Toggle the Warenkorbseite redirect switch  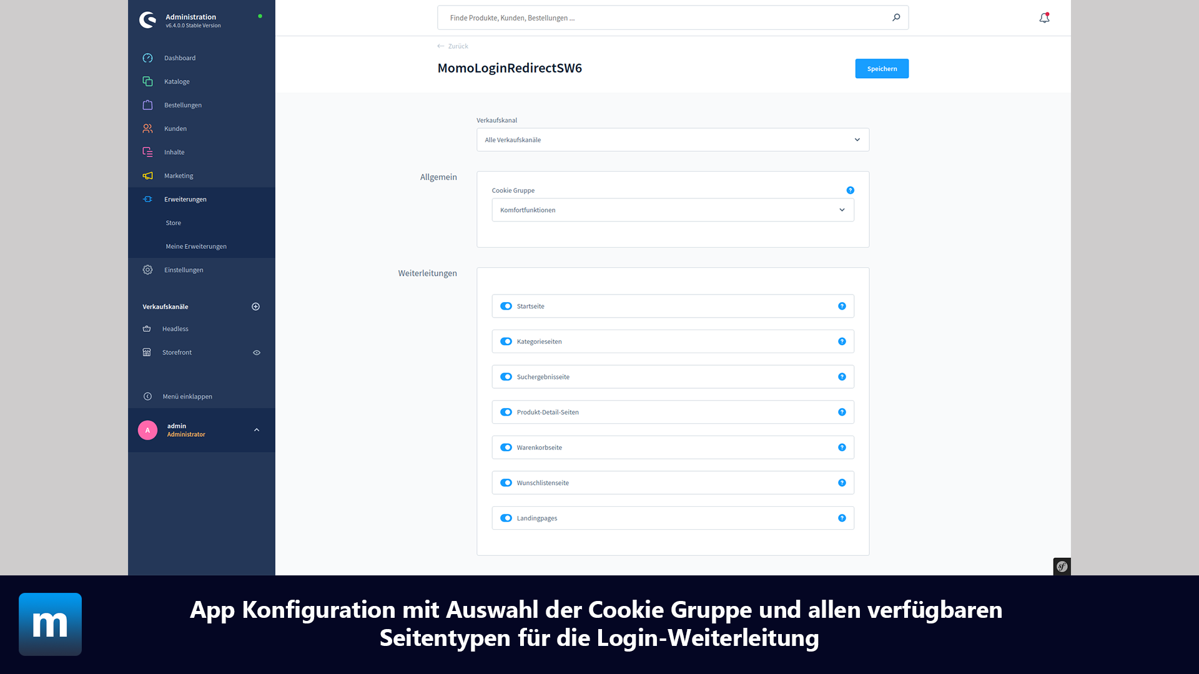pyautogui.click(x=506, y=447)
